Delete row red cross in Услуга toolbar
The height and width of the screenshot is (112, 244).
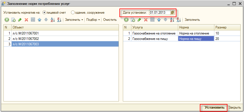click(x=146, y=20)
